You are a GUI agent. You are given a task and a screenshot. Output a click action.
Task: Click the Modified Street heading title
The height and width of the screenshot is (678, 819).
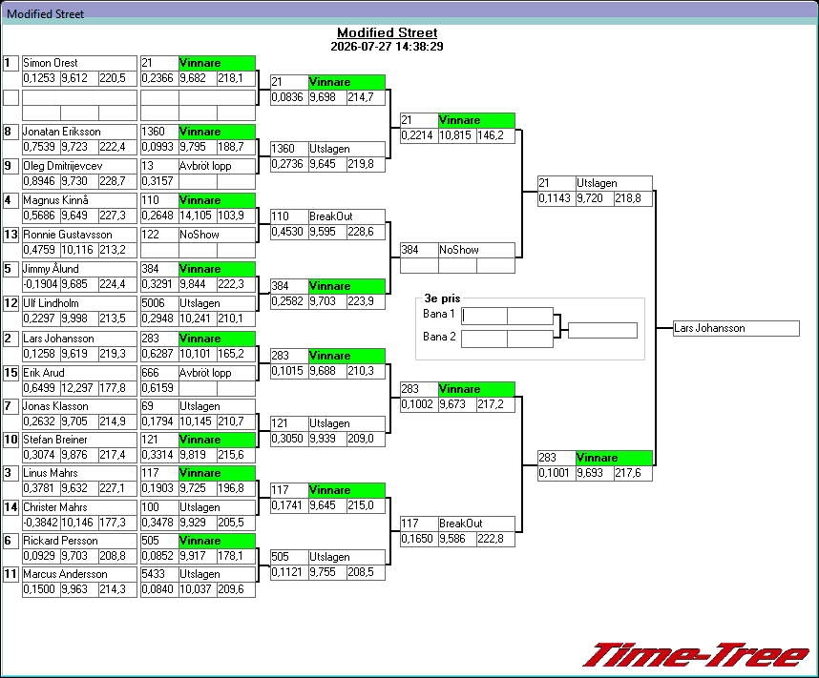coord(387,32)
